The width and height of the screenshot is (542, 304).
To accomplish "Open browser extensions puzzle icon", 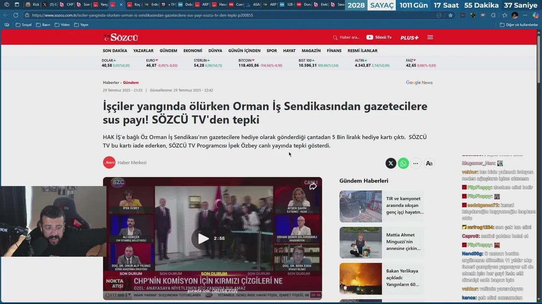I will click(494, 15).
